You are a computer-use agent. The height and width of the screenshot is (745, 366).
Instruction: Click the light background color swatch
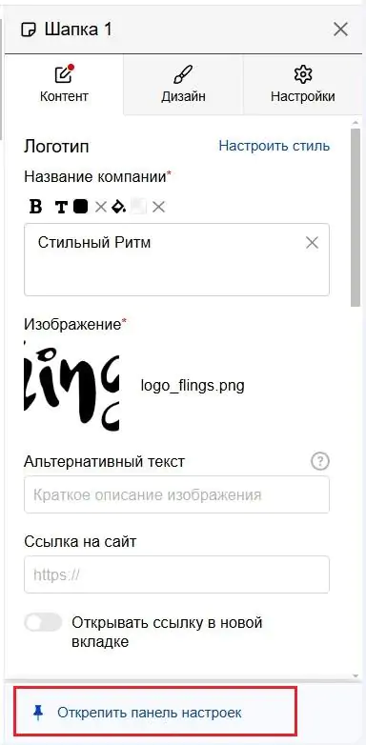click(138, 207)
